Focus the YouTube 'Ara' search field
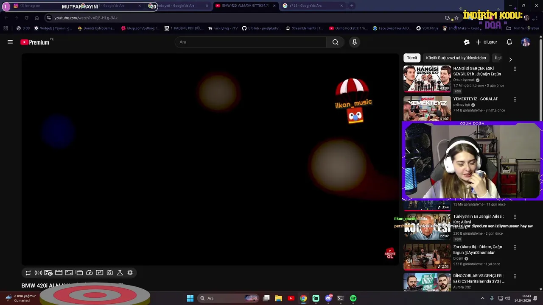543x305 pixels. click(251, 42)
